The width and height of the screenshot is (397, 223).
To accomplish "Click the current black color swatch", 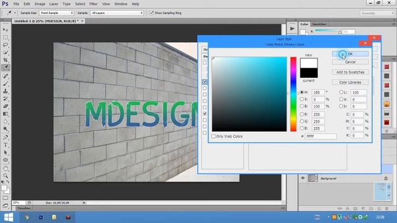I will coord(309,73).
